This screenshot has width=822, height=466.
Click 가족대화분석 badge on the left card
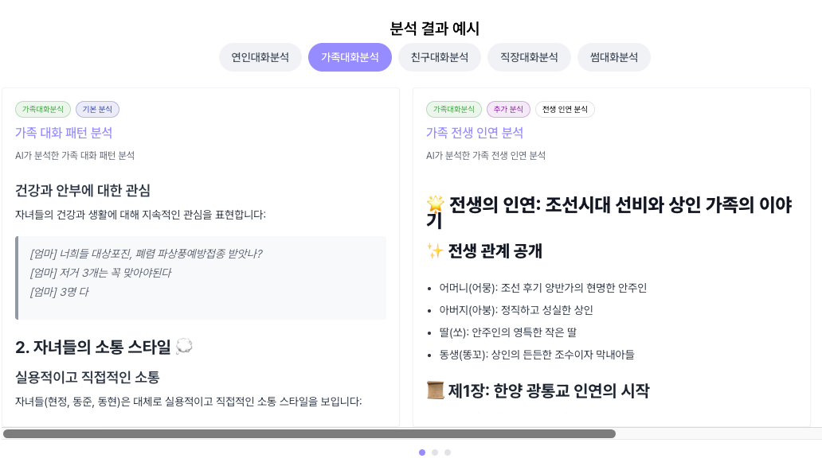tap(43, 109)
